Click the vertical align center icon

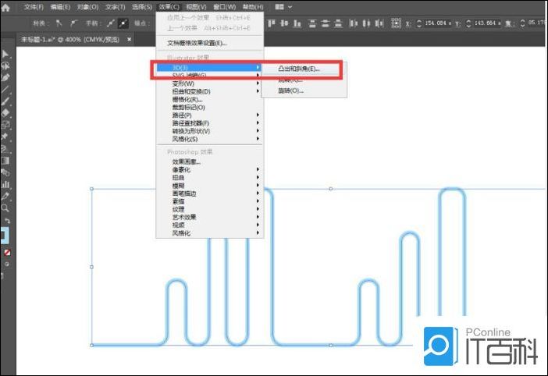tap(284, 23)
